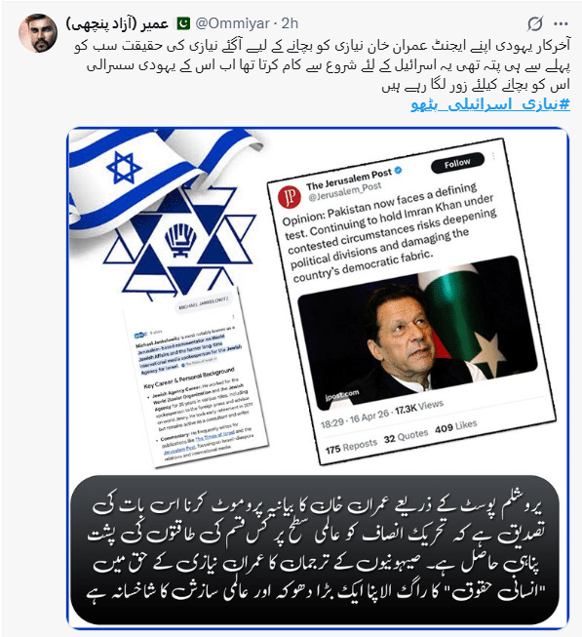Click the author's Urdu display name
The height and width of the screenshot is (637, 582).
coord(117,23)
